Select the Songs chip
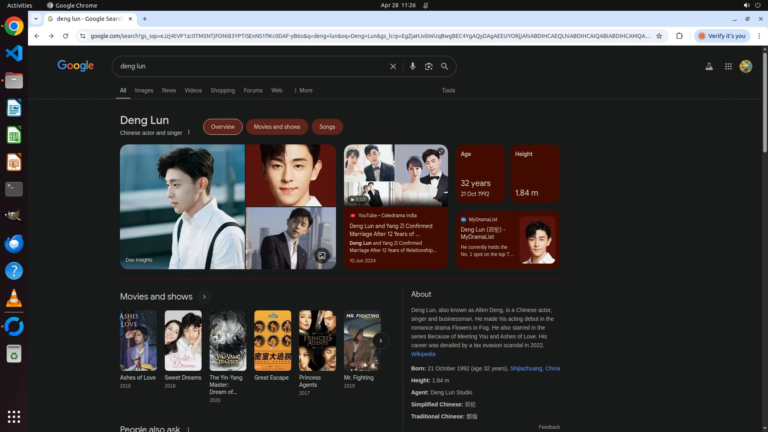 (x=327, y=127)
